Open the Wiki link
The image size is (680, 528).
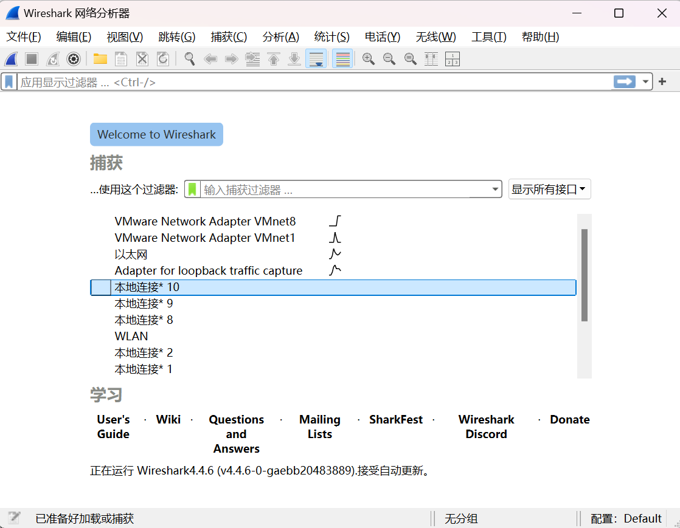(x=168, y=420)
